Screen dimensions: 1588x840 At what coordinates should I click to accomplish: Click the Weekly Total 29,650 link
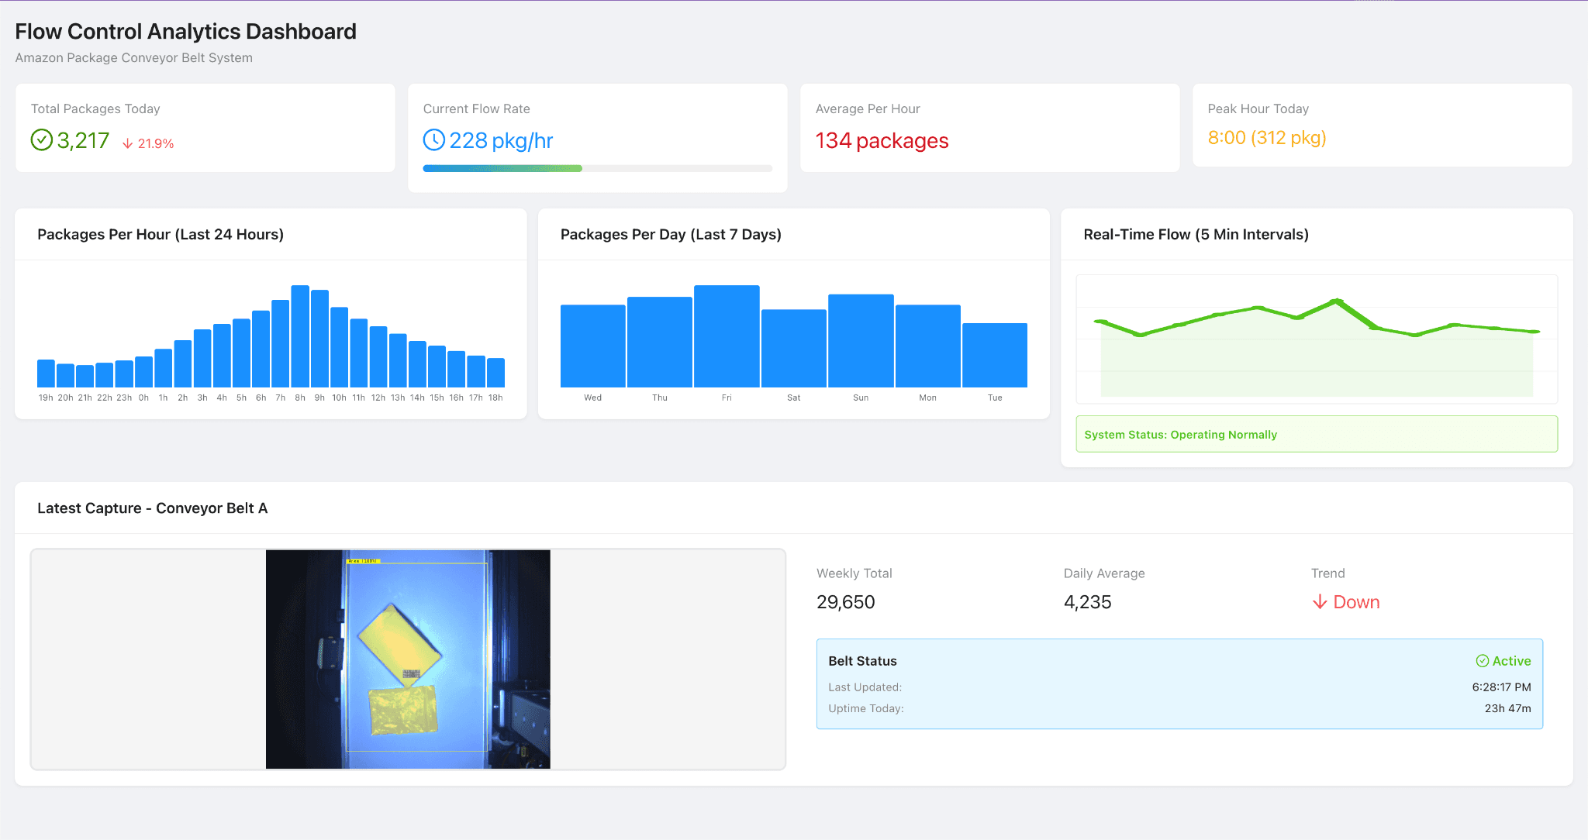click(845, 601)
